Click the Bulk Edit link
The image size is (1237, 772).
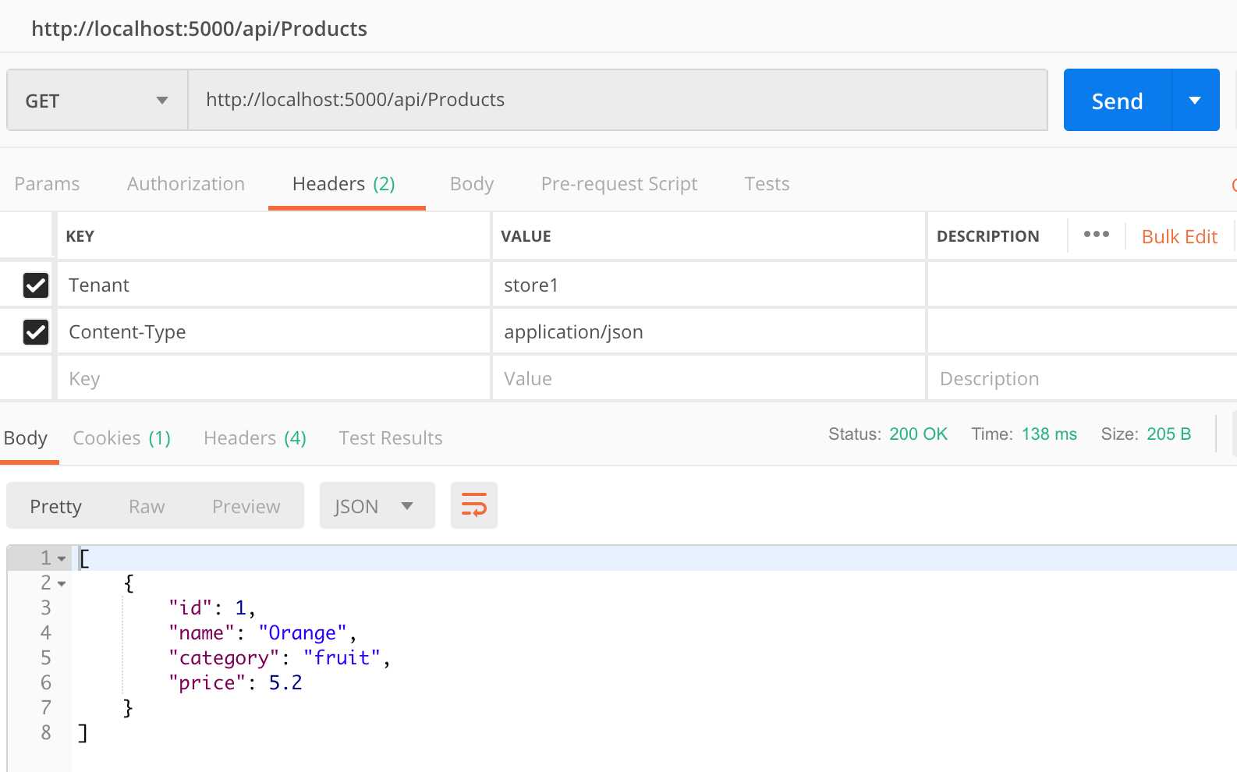tap(1179, 237)
